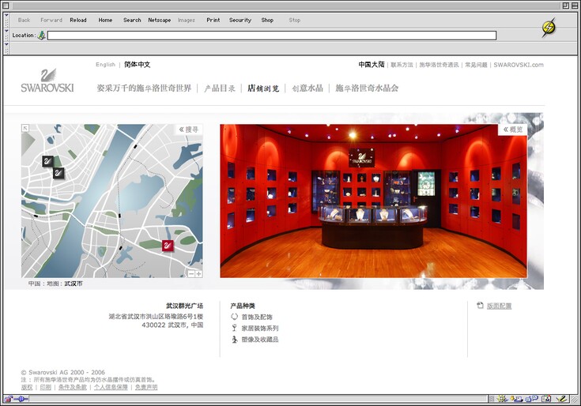Click the Swarovski swan logo
Image resolution: width=581 pixels, height=406 pixels.
click(x=47, y=81)
